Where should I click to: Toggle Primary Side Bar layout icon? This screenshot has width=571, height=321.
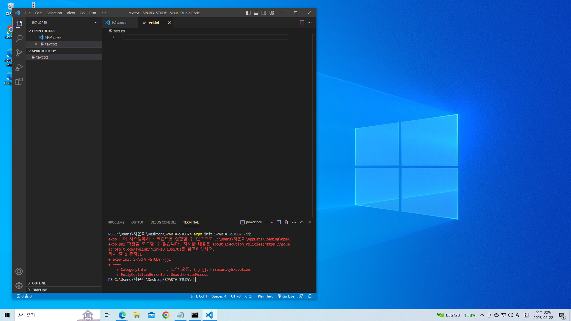(x=248, y=13)
